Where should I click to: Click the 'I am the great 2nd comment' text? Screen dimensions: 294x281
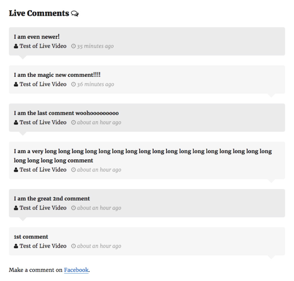pos(52,198)
